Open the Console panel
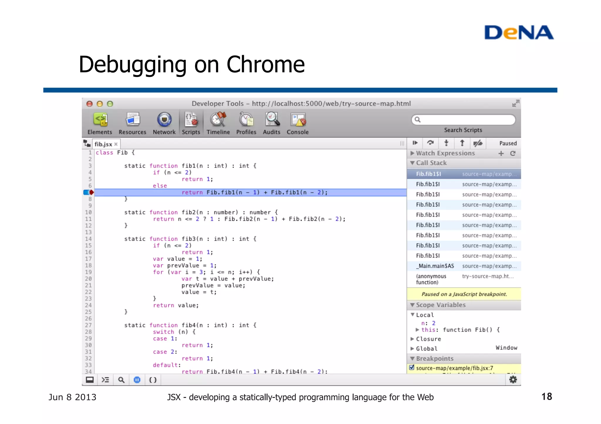The image size is (601, 424). pos(298,123)
